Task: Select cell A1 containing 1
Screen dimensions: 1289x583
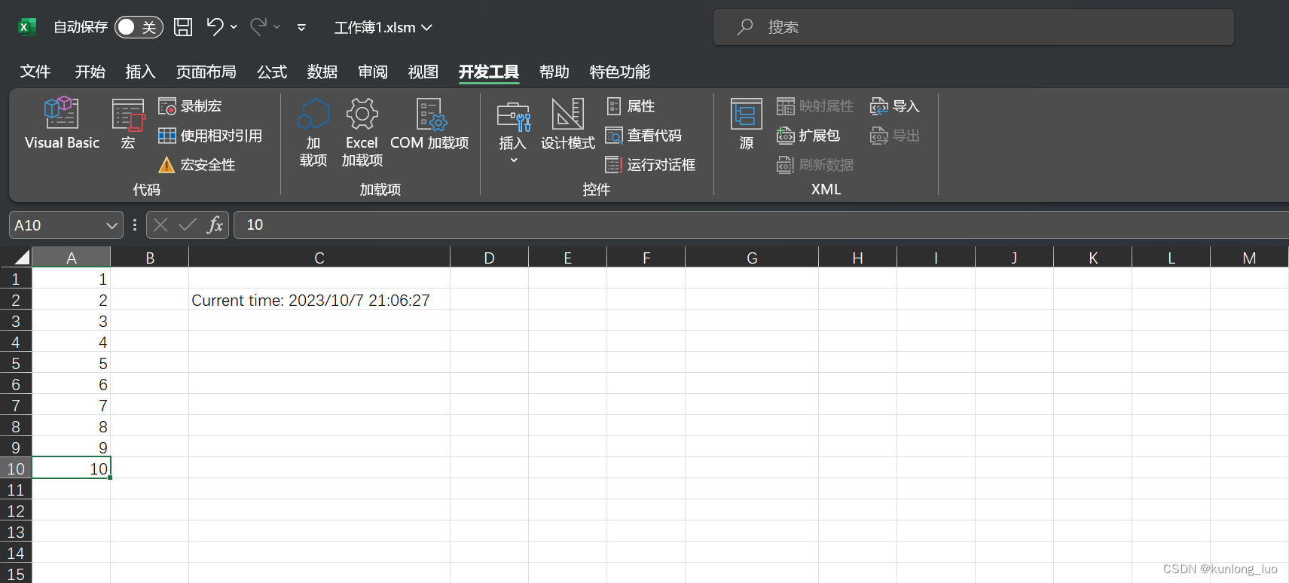Action: click(72, 279)
